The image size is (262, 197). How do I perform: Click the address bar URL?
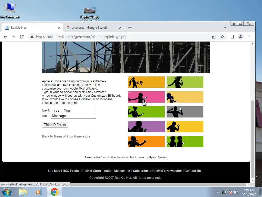pyautogui.click(x=92, y=37)
